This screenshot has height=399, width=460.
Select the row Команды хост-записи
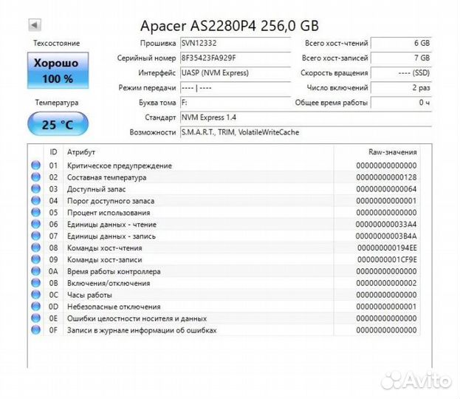tap(225, 259)
